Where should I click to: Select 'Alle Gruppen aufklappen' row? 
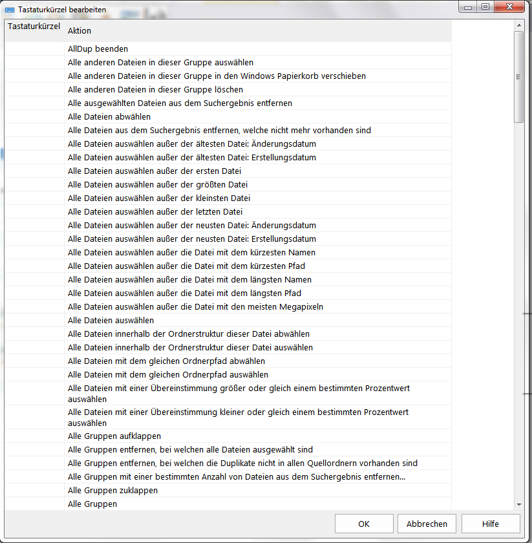(x=114, y=436)
